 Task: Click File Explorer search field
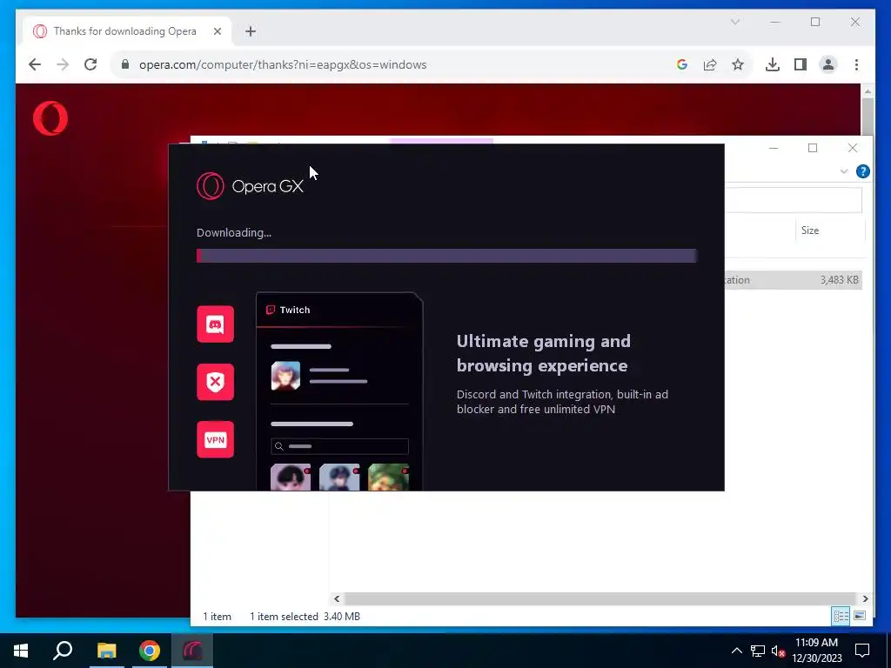pos(794,200)
